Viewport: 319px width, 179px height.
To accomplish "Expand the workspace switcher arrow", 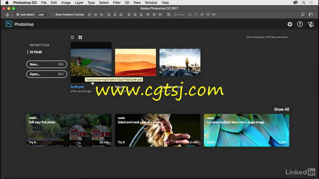I will [315, 15].
